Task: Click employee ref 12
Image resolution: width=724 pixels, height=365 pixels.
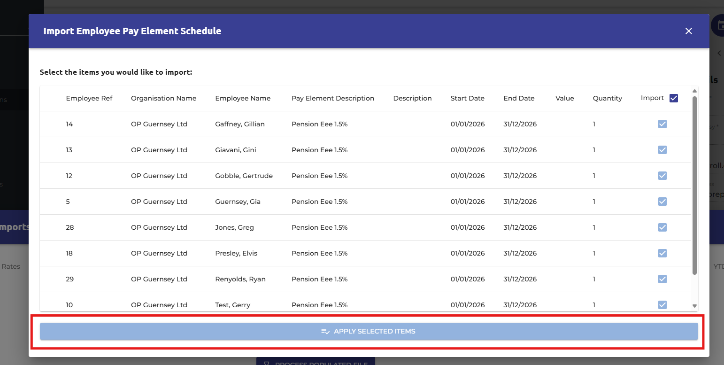Action: 69,176
